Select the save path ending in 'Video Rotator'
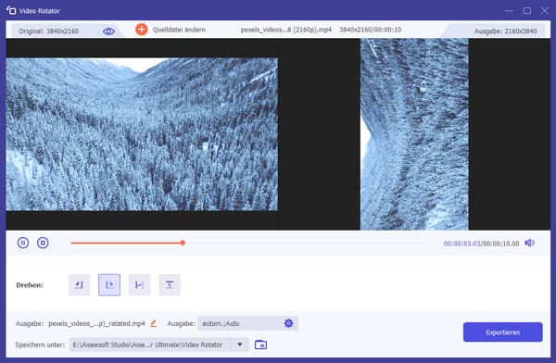The height and width of the screenshot is (363, 556). pos(147,344)
